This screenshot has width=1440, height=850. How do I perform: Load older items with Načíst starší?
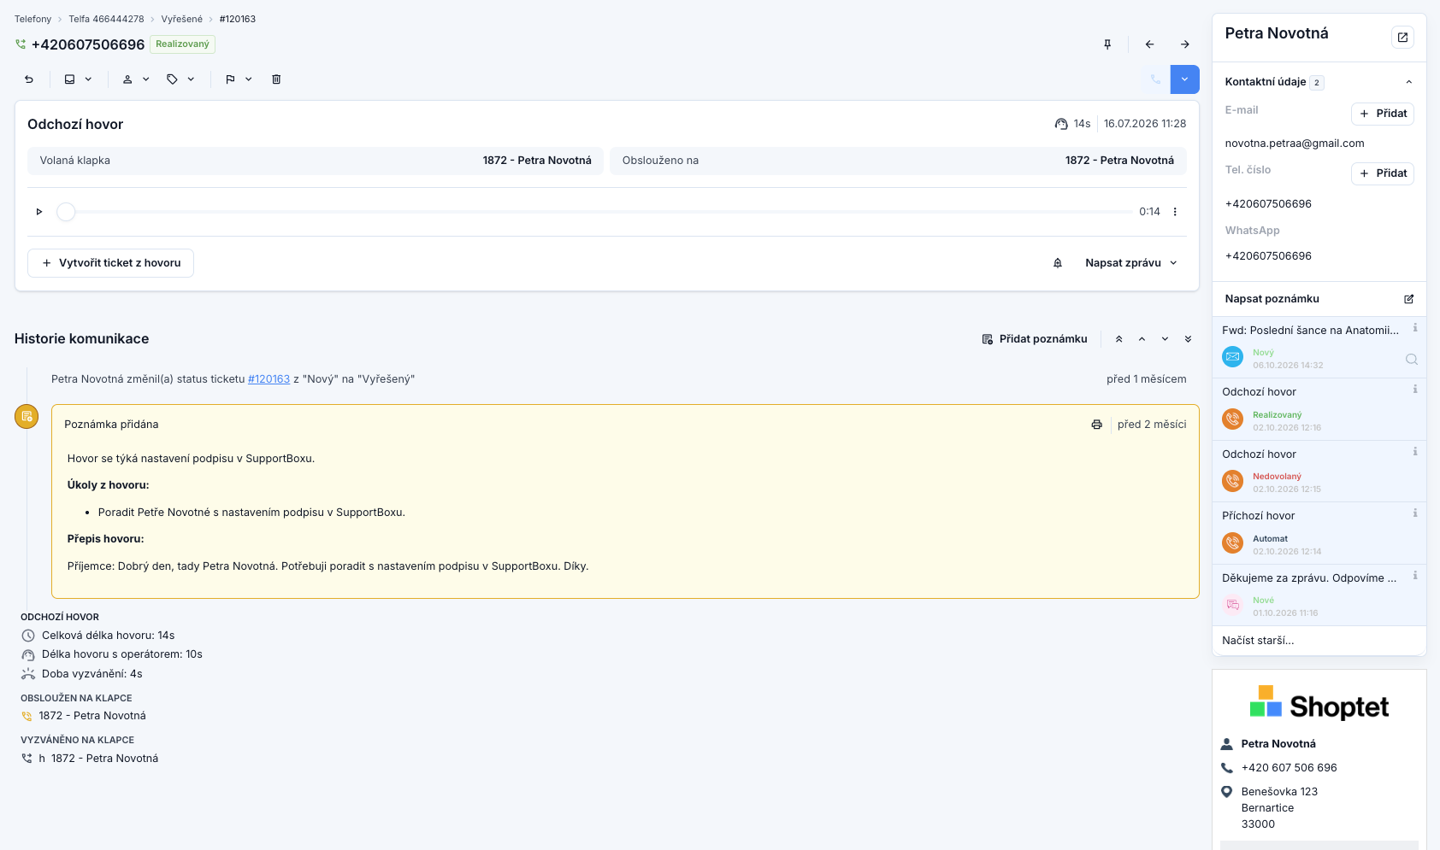click(1258, 641)
